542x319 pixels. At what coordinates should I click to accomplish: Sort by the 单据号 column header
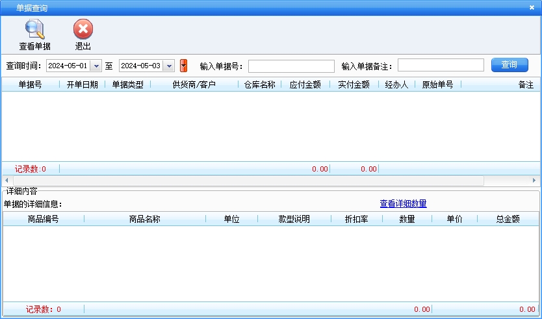[x=30, y=85]
